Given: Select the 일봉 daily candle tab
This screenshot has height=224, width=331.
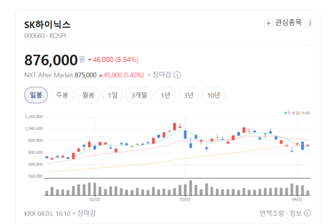Looking at the screenshot, I should pyautogui.click(x=36, y=95).
